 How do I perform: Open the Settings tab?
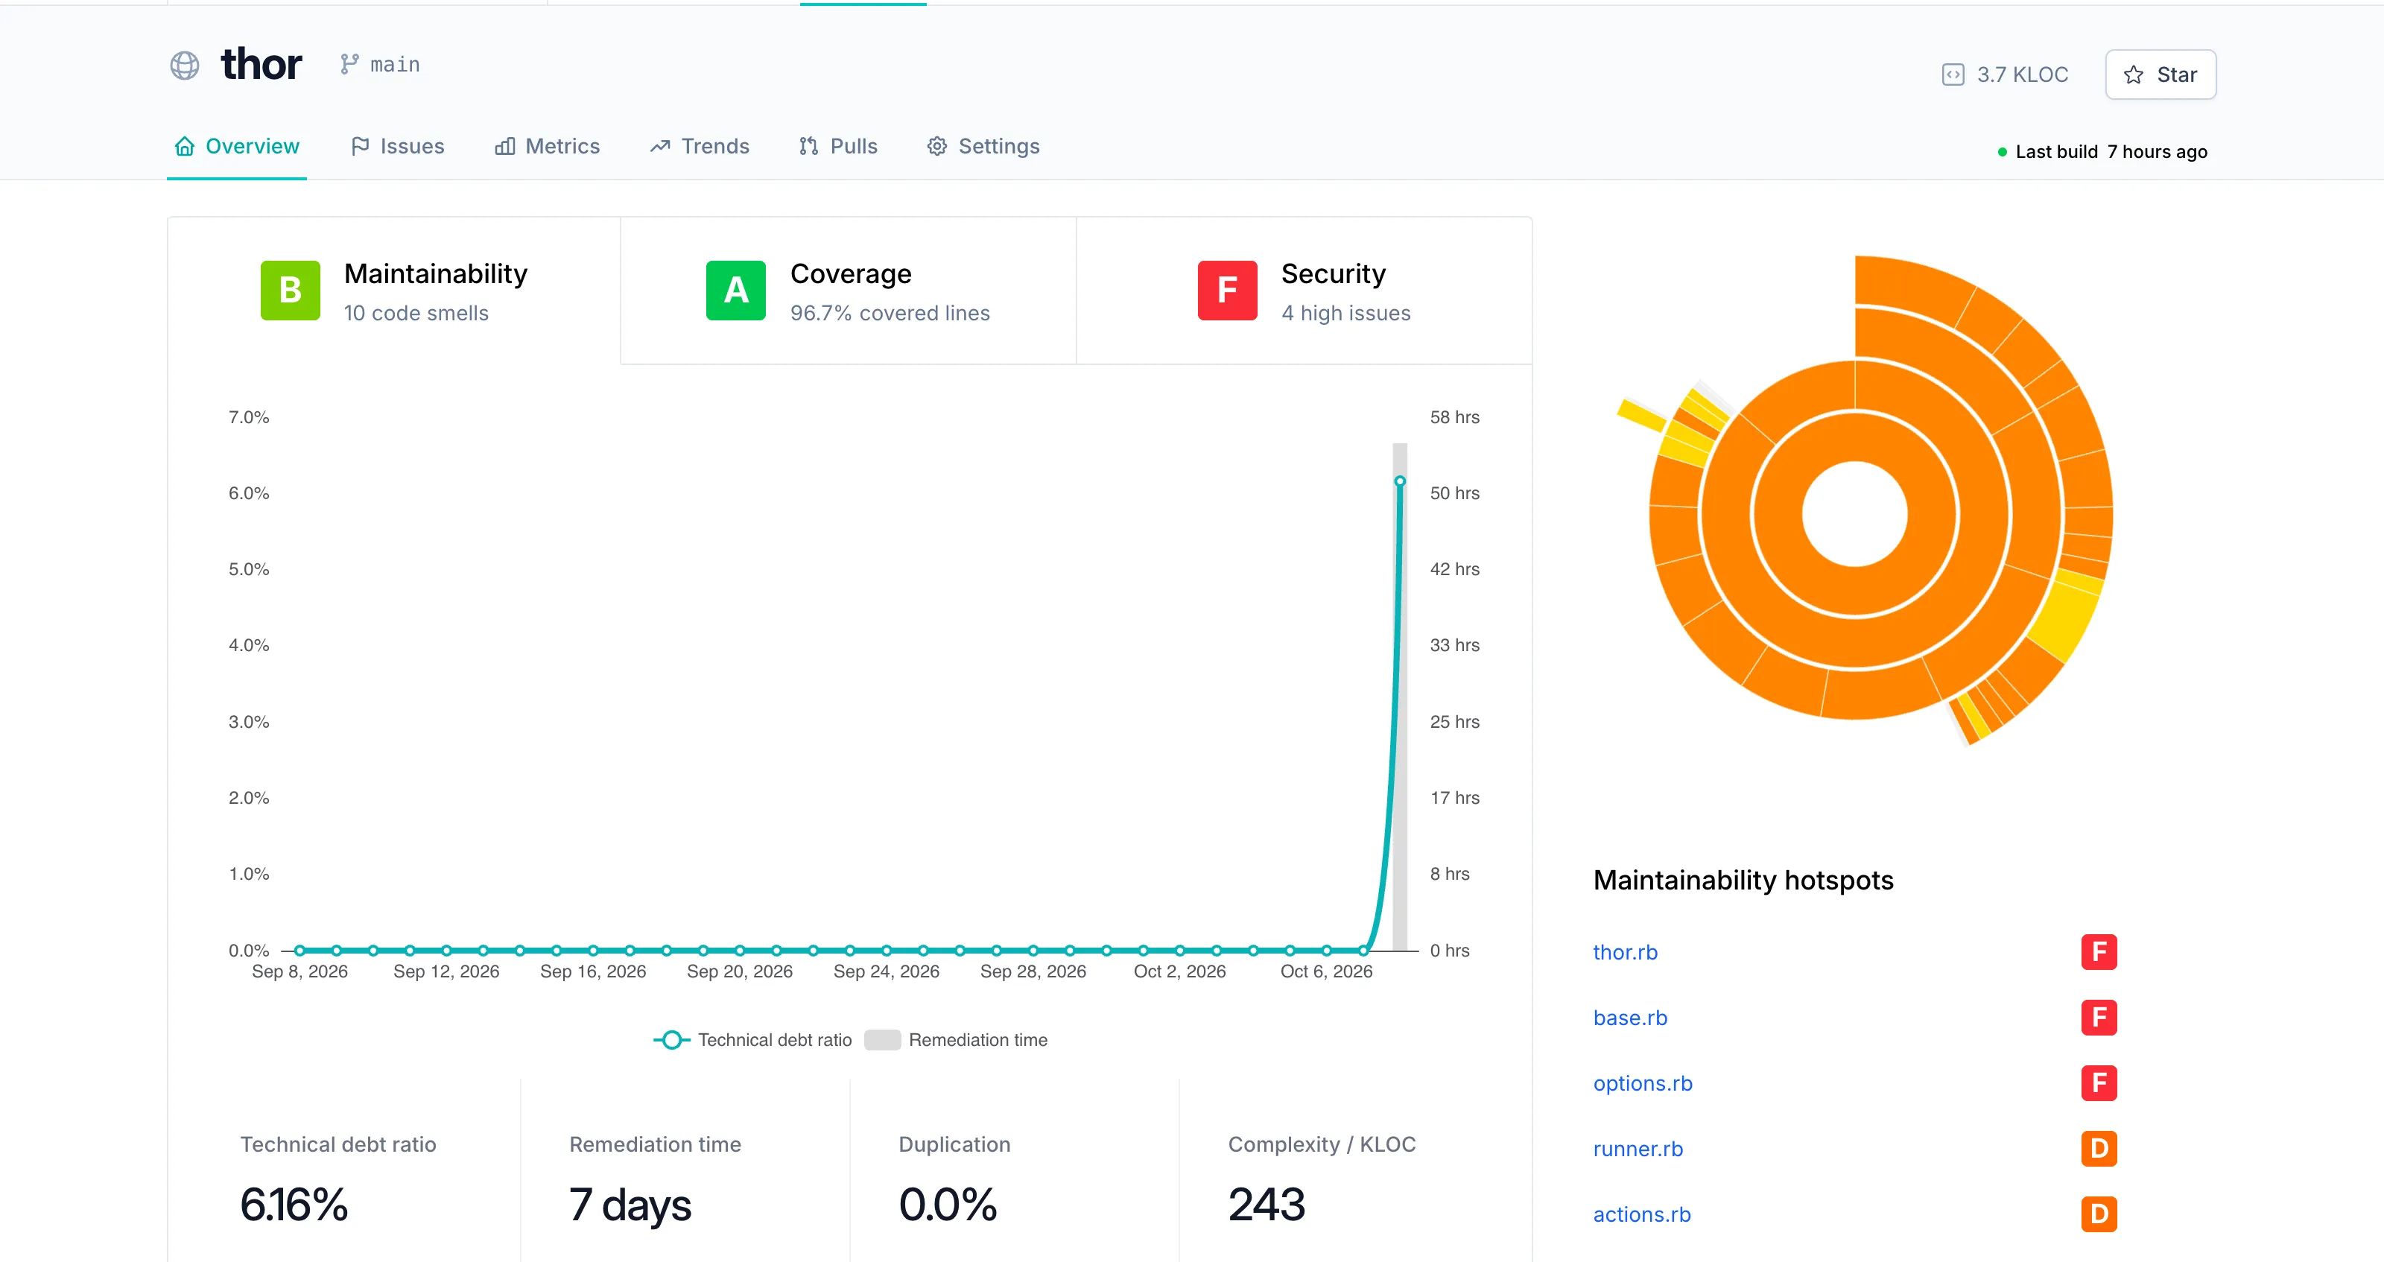983,146
